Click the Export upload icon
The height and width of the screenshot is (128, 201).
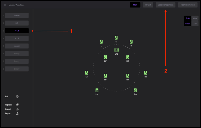click(x=17, y=113)
